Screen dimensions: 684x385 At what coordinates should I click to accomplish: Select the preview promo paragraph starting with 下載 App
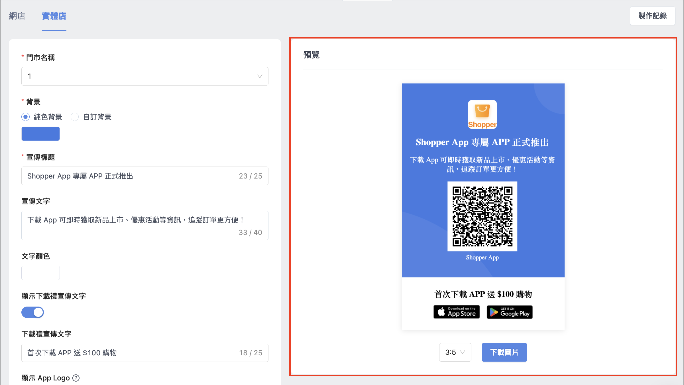tap(482, 165)
